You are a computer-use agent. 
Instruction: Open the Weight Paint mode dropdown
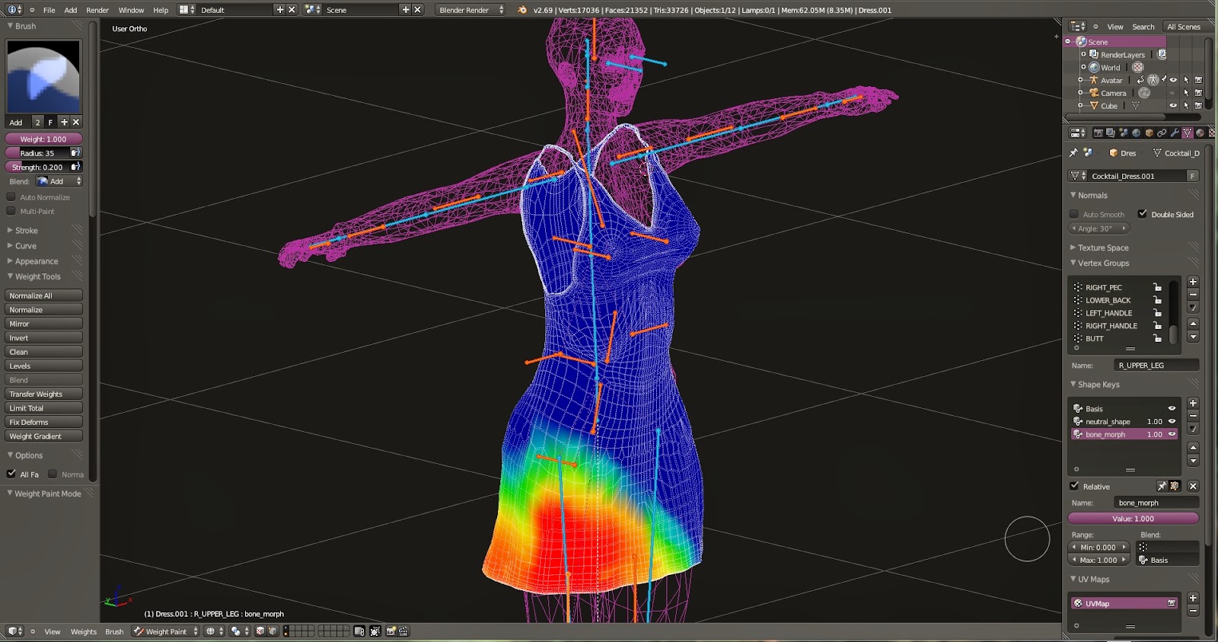[x=166, y=631]
